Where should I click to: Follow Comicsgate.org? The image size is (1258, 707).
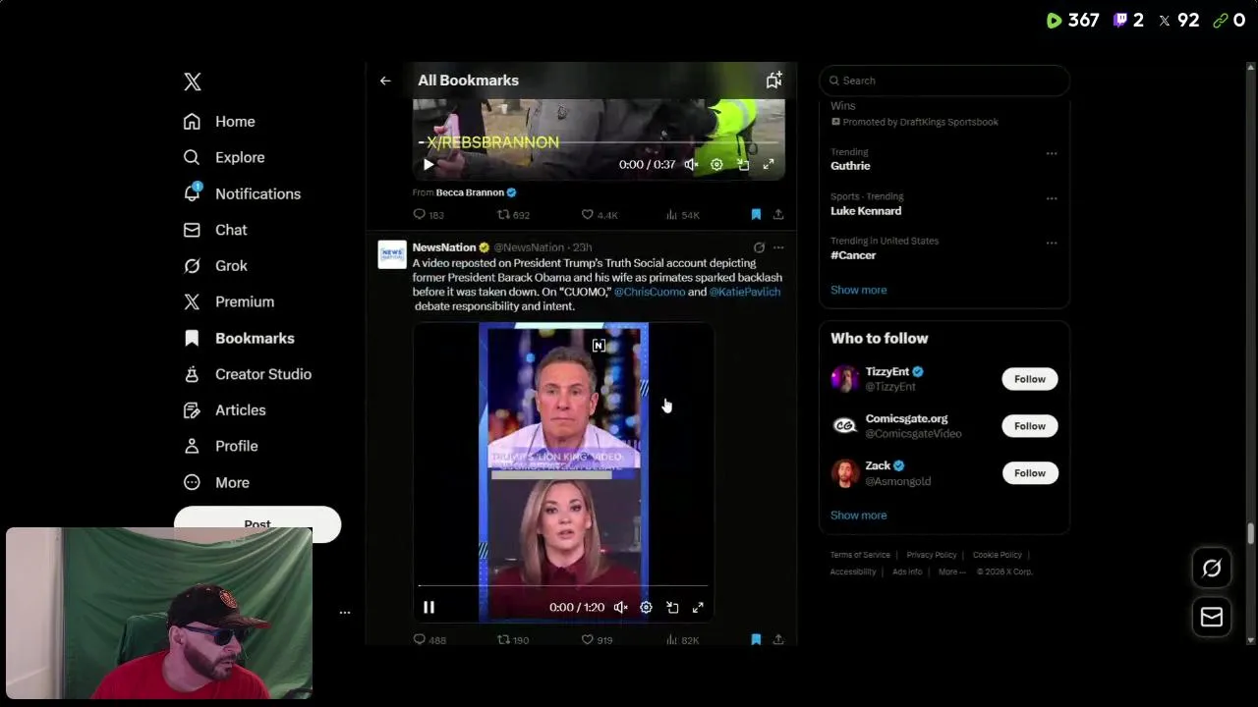pyautogui.click(x=1030, y=426)
